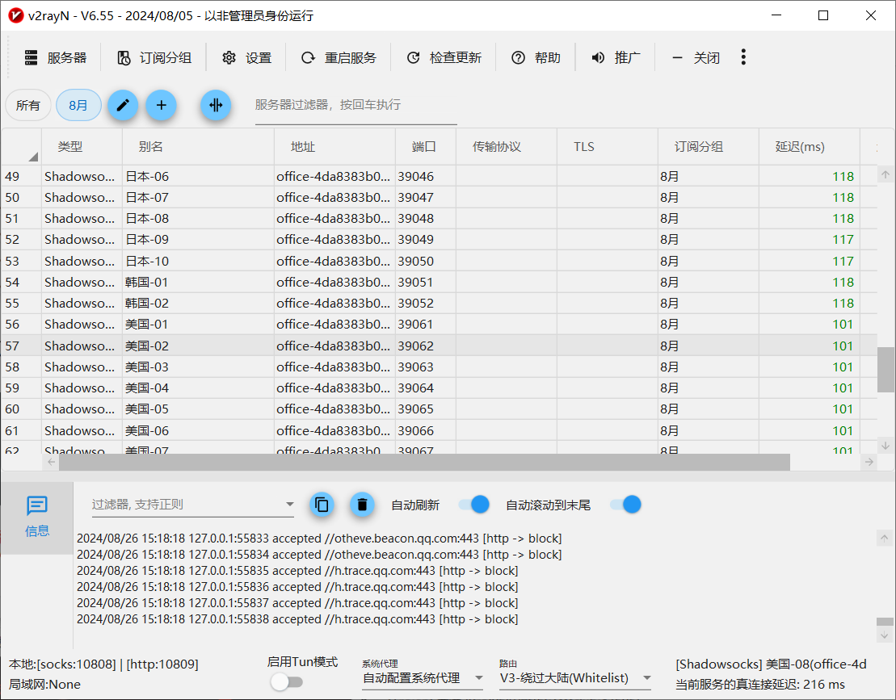This screenshot has height=700, width=896.
Task: Click the 关闭 toolbar item
Action: pos(696,57)
